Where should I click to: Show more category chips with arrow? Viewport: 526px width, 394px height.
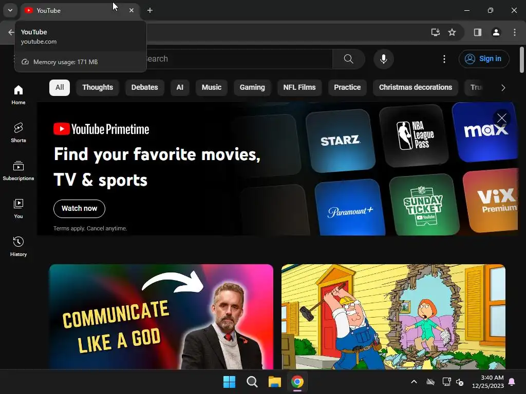tap(503, 88)
